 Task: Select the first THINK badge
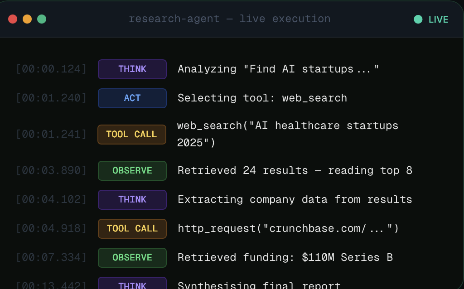point(132,69)
